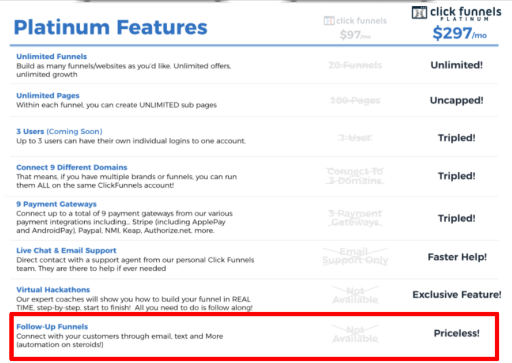The image size is (512, 363).
Task: Click "Connect up to a total of 9" description
Action: (x=125, y=222)
